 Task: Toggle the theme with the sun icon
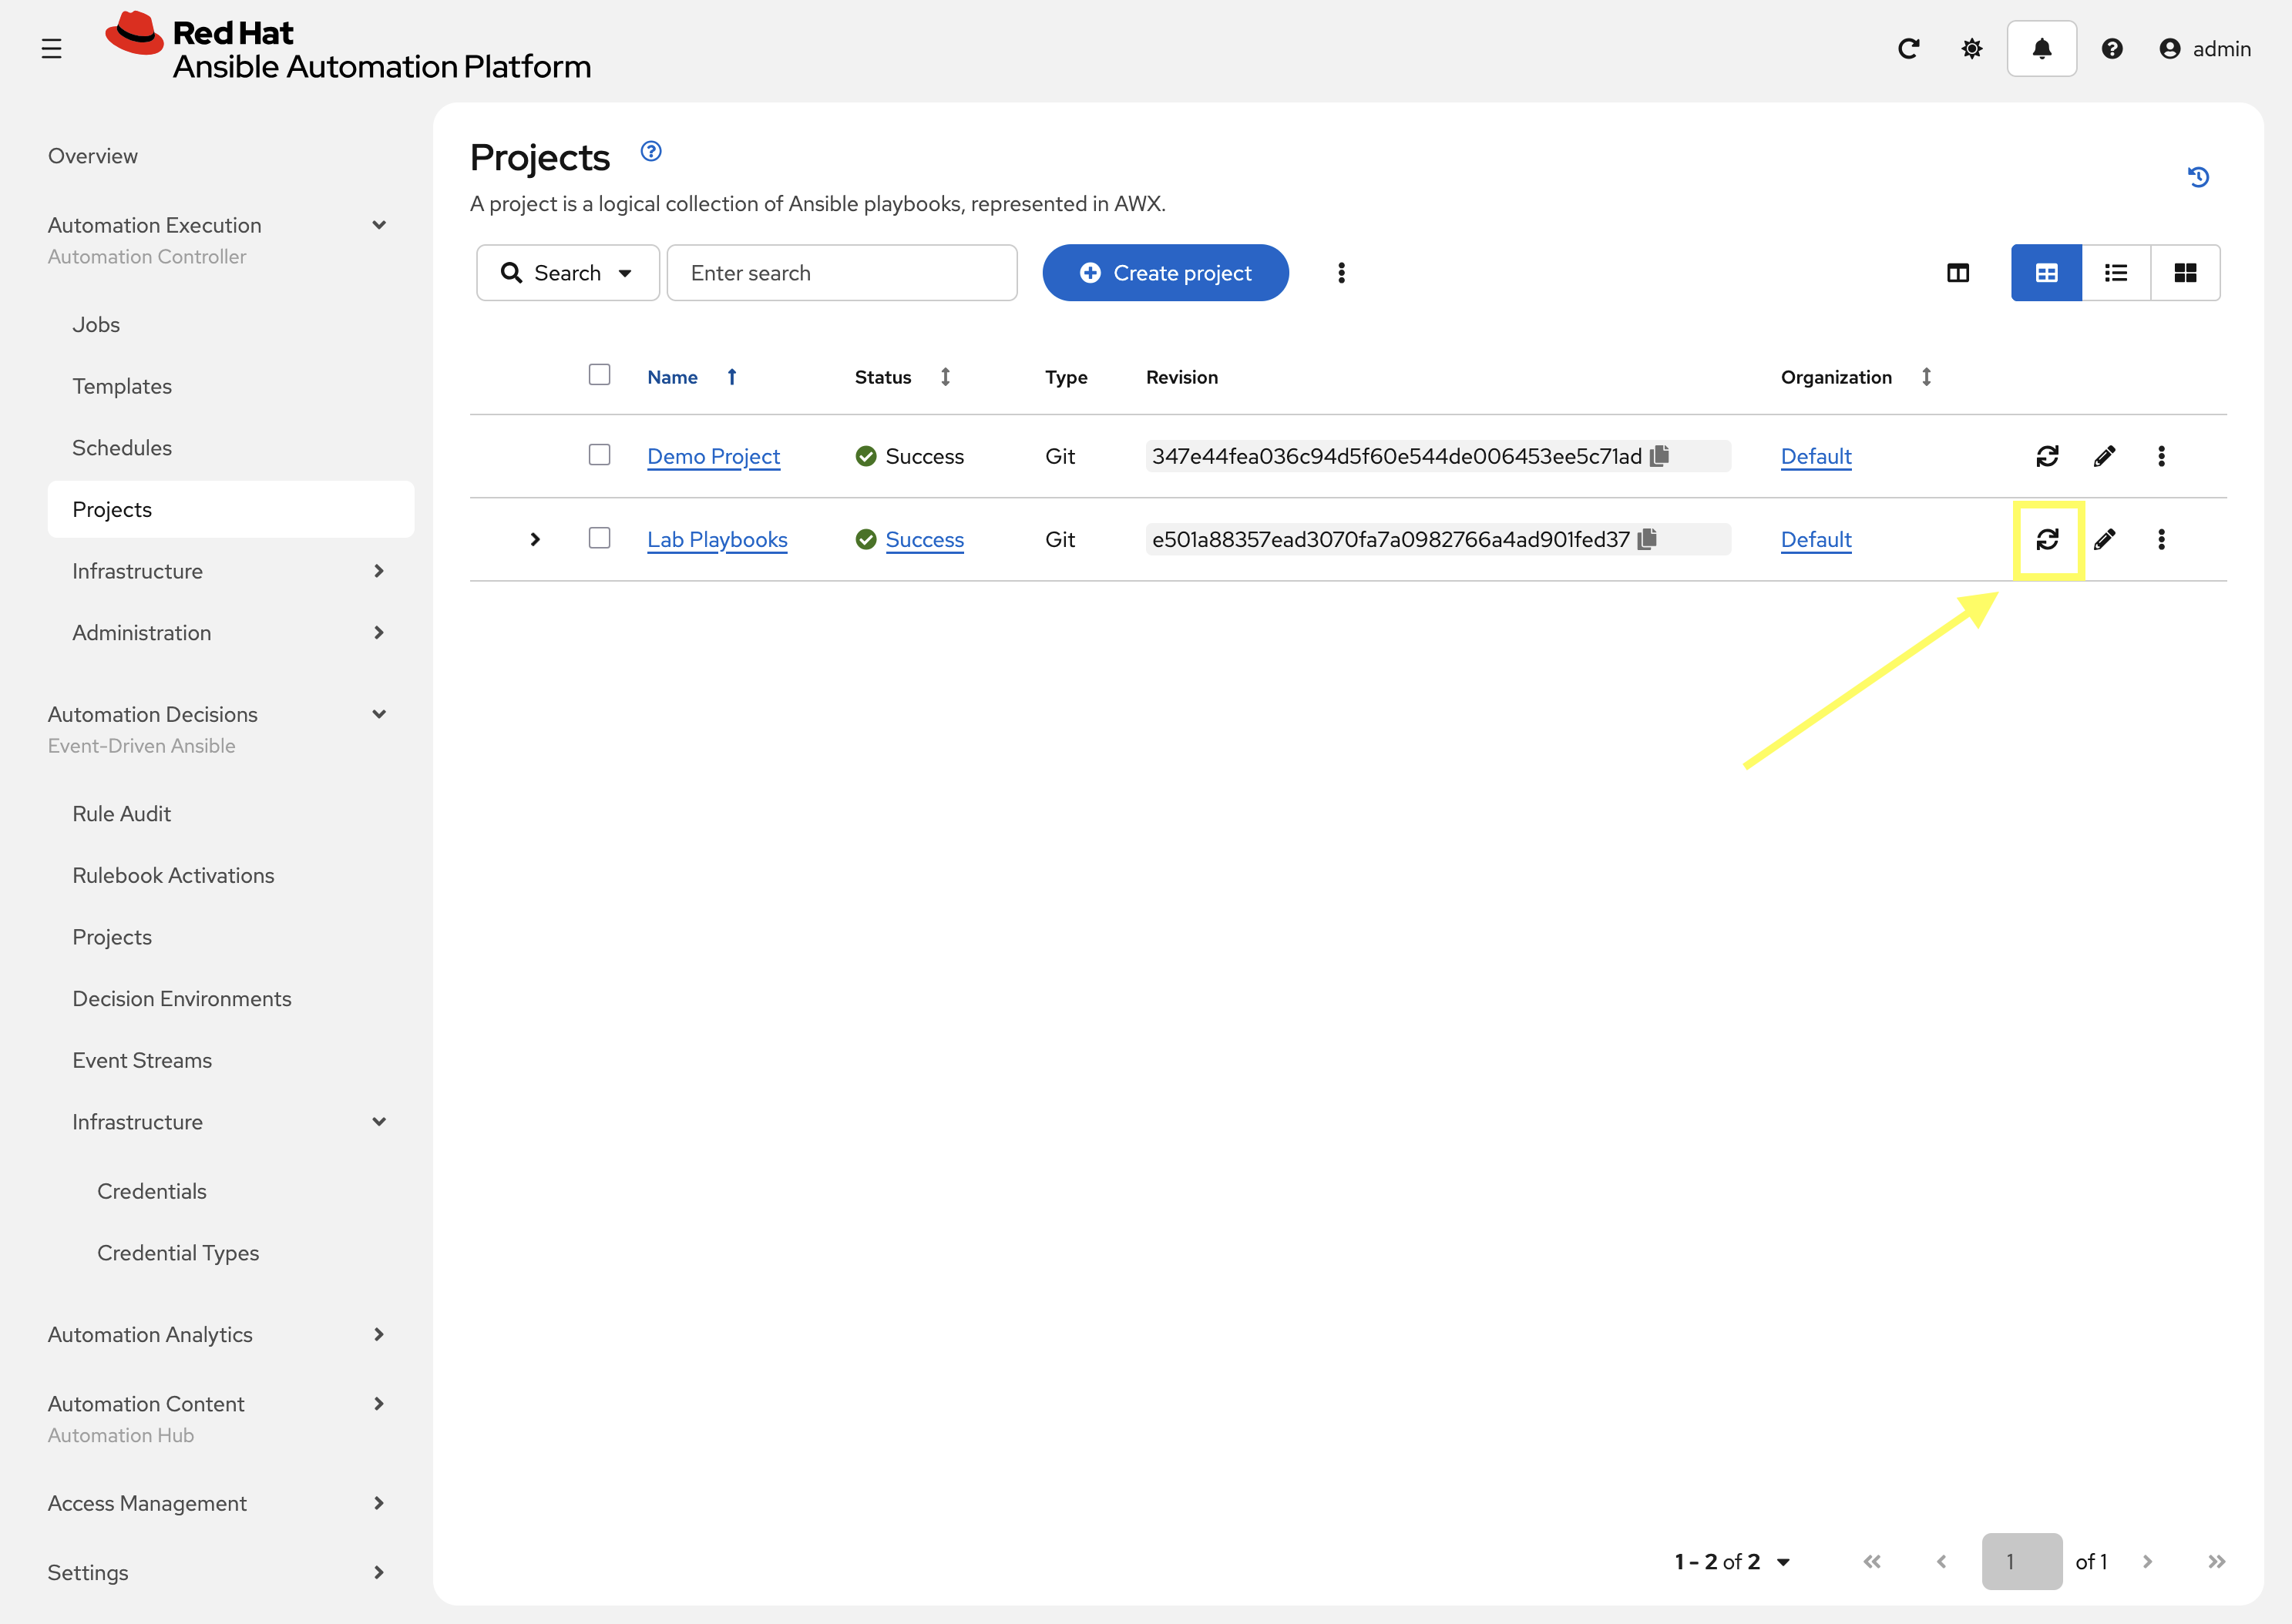coord(1971,48)
